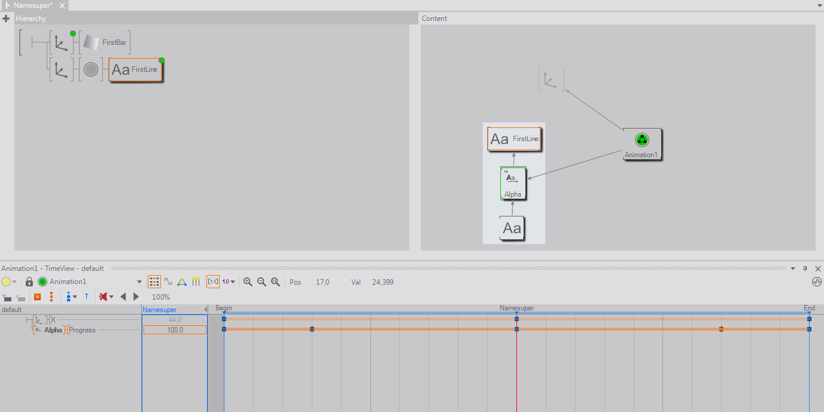
Task: Click the yellow circle color swatch
Action: pos(6,282)
